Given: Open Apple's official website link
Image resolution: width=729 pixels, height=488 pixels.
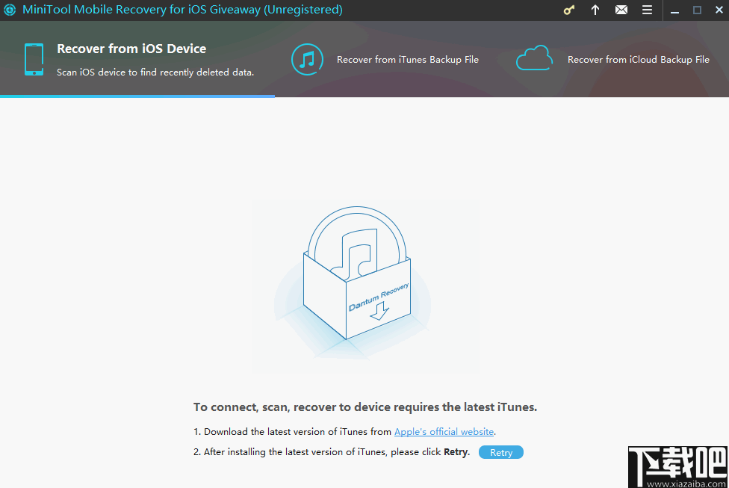Looking at the screenshot, I should coord(444,431).
